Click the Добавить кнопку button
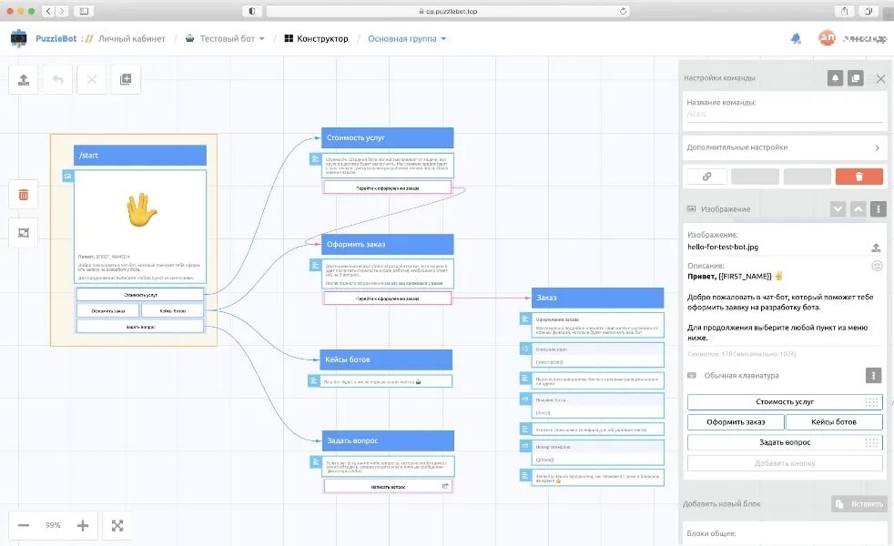The width and height of the screenshot is (894, 546). click(785, 463)
